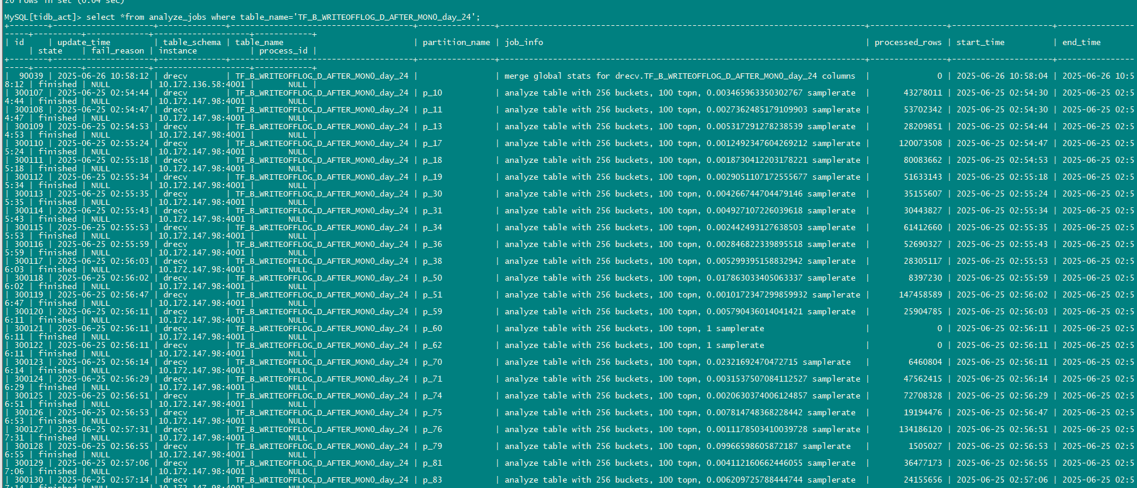The width and height of the screenshot is (1137, 488).
Task: Click start time 2025-06-26 10:58:04
Action: (x=1002, y=76)
